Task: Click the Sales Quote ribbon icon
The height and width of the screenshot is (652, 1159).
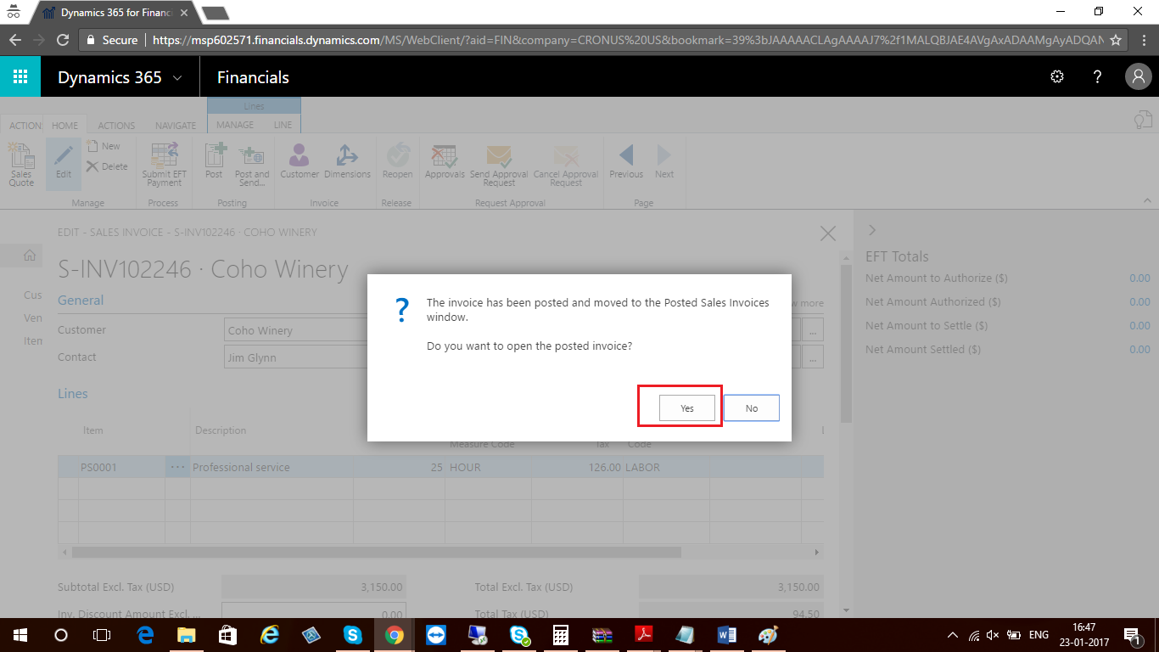Action: tap(21, 164)
